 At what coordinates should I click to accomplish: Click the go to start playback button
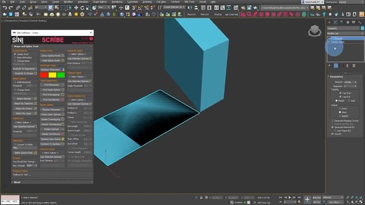pos(281,198)
